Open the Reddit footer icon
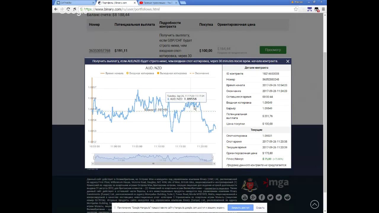 pyautogui.click(x=288, y=197)
